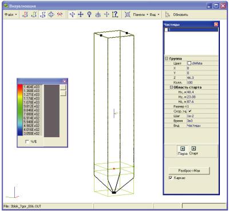Click the Разброс->Max button

[189, 171]
